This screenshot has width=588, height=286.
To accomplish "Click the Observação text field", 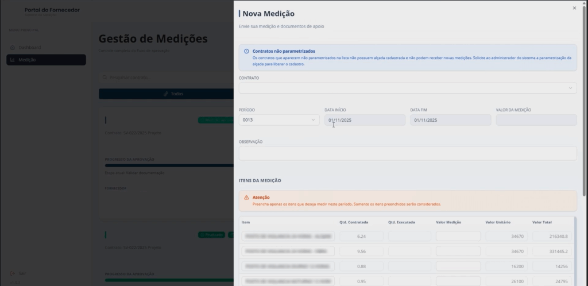I will [x=408, y=153].
